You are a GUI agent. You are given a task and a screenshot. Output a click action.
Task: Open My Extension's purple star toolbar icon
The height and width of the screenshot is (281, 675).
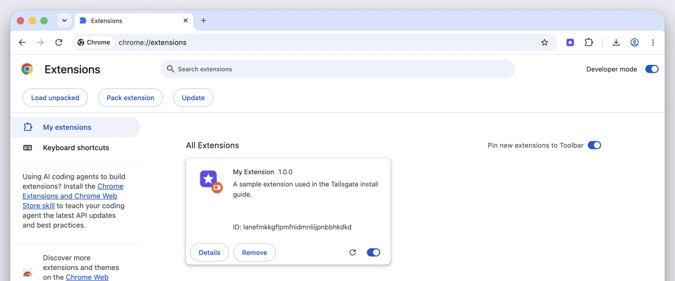pos(570,43)
